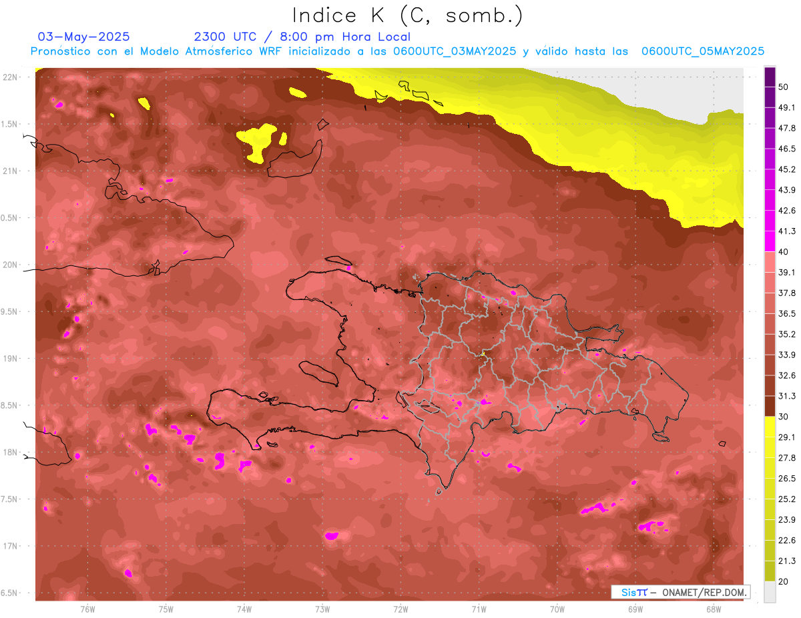
Task: Click the colorbar value label "26.5"
Action: point(786,479)
